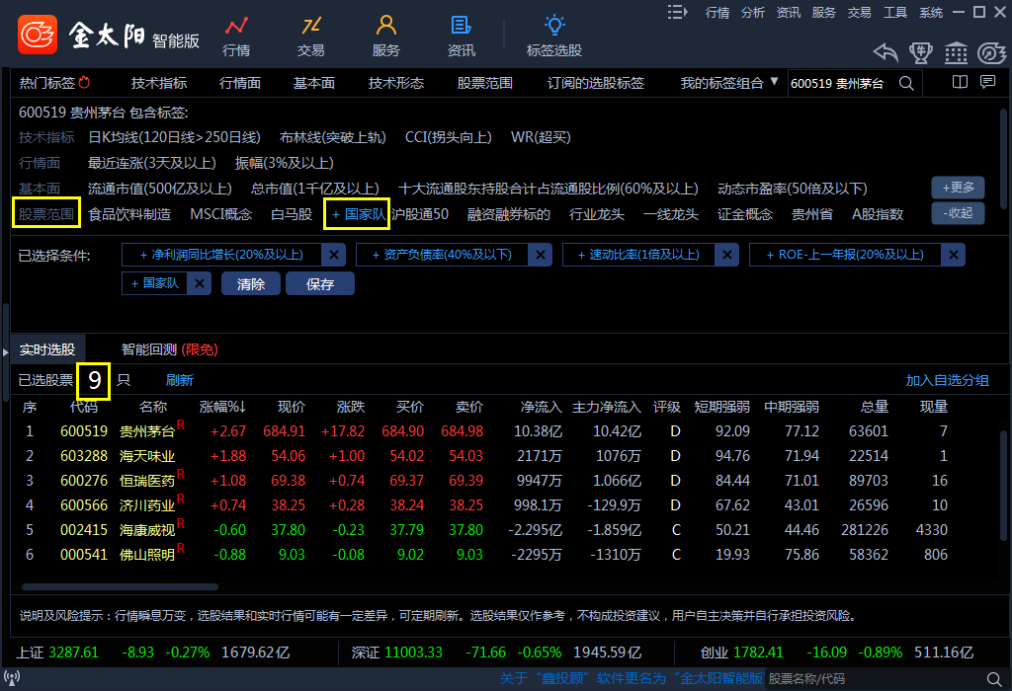The height and width of the screenshot is (691, 1012).
Task: Collapse tags with the -收起 button
Action: point(958,213)
